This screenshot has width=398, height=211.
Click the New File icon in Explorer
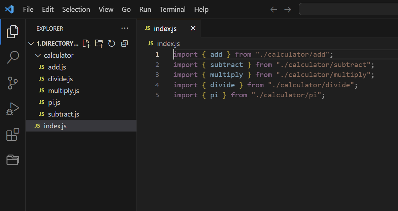pyautogui.click(x=87, y=44)
